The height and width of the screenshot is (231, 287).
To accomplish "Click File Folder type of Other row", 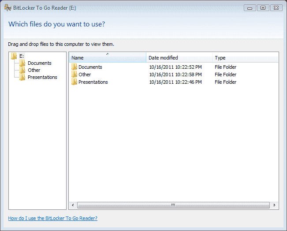I will pos(226,75).
